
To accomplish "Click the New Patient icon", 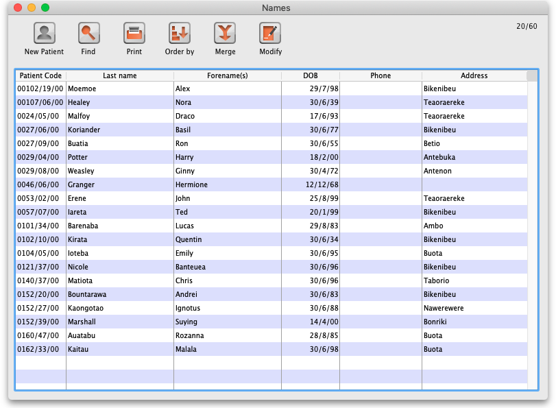I will pyautogui.click(x=44, y=33).
